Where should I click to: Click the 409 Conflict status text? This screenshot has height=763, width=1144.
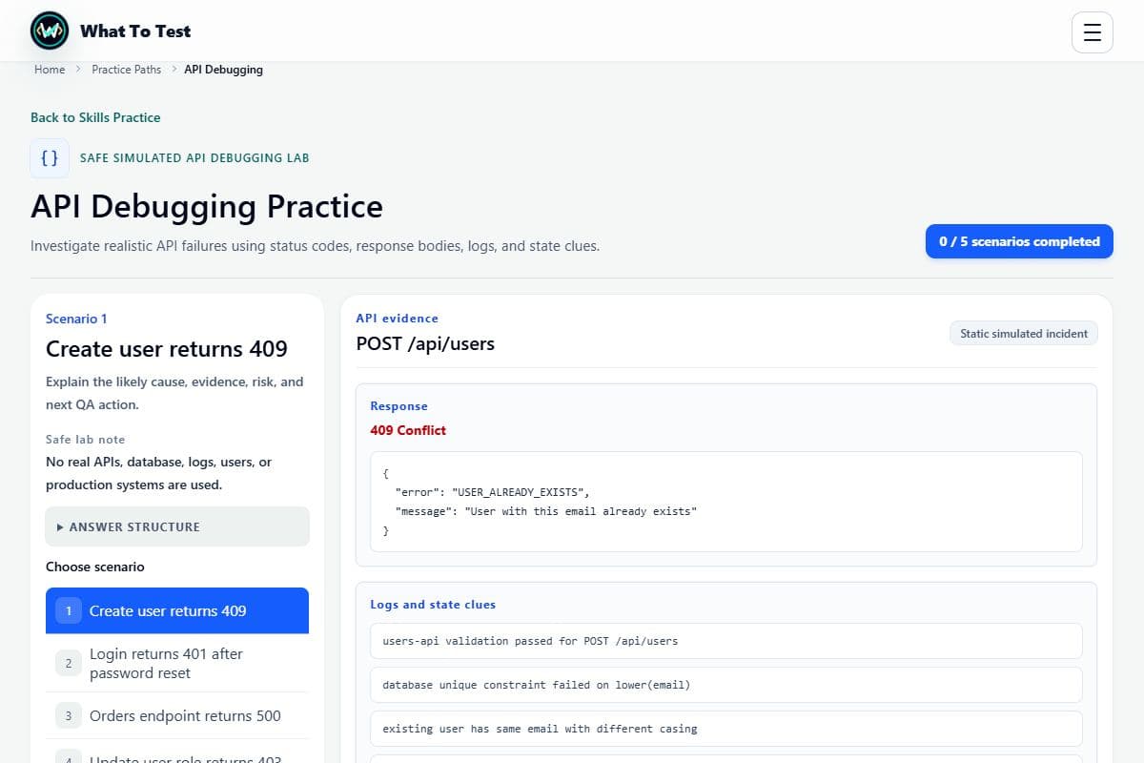point(408,430)
